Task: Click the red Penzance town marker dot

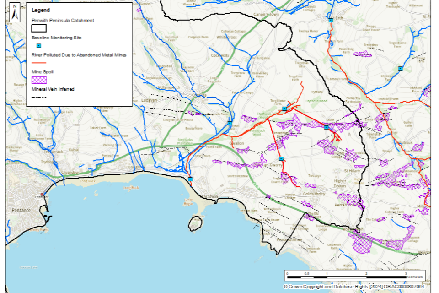Action: tap(42, 195)
